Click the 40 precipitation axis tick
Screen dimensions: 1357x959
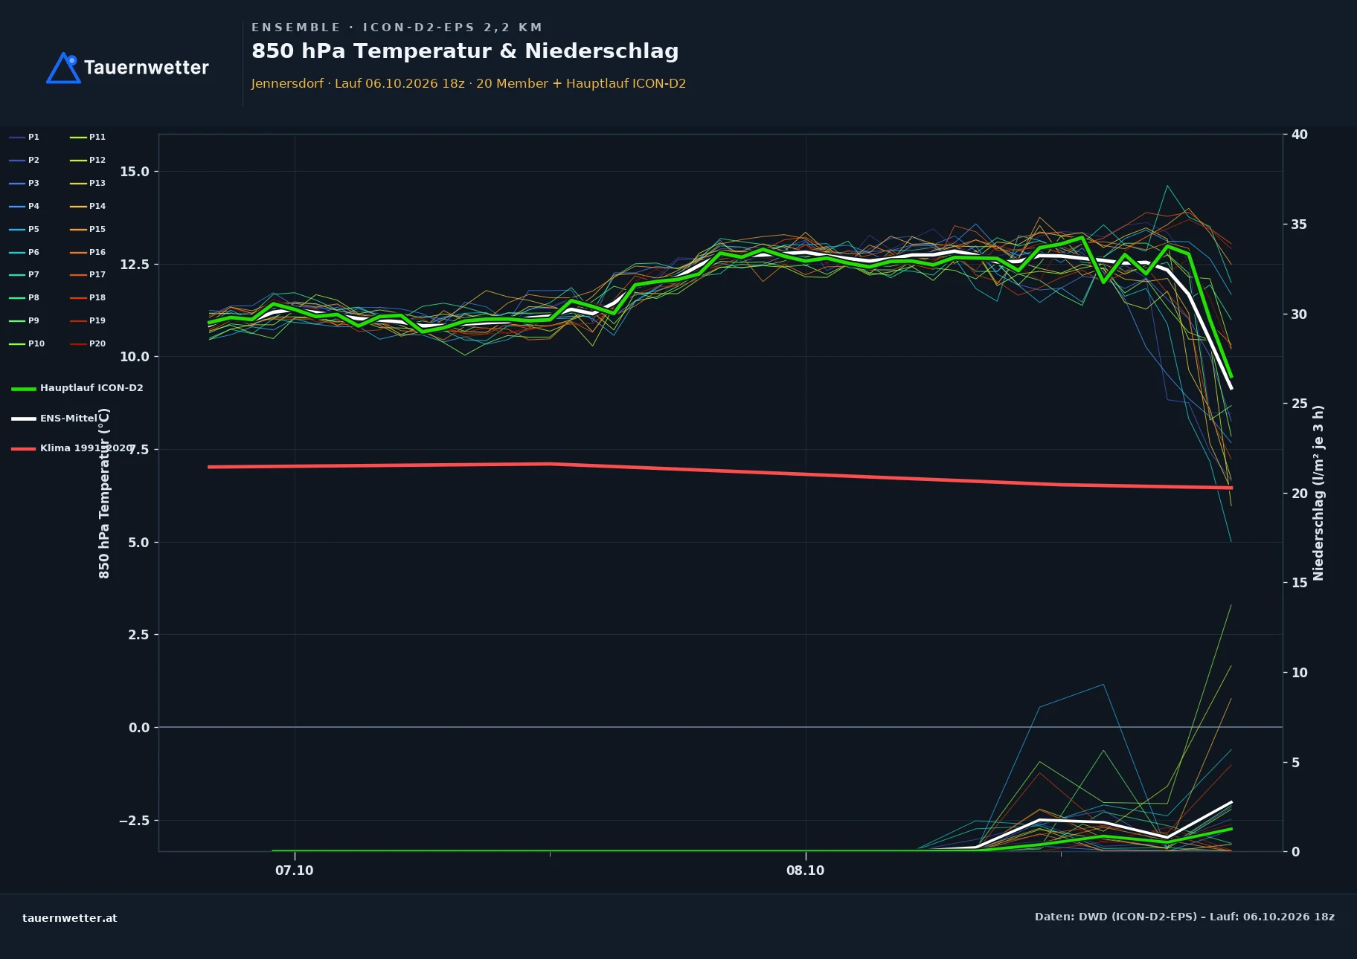1300,135
